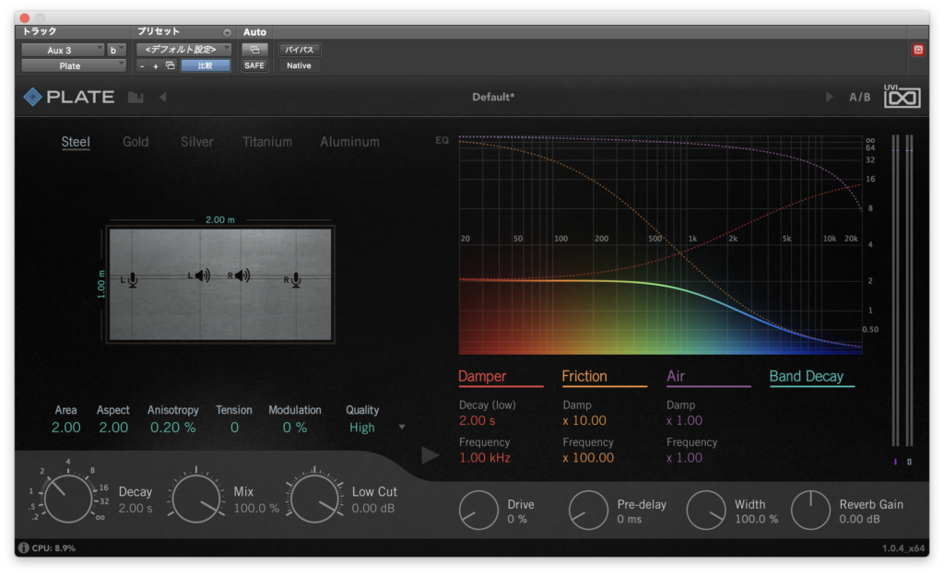Open the automation enable window icon
944x575 pixels.
pyautogui.click(x=254, y=50)
